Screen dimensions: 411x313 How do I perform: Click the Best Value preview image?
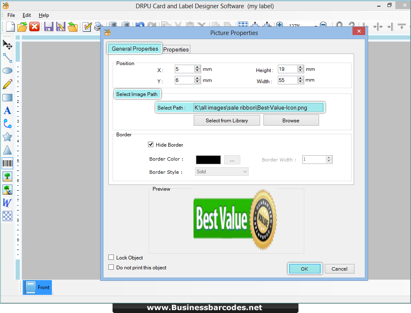235,219
